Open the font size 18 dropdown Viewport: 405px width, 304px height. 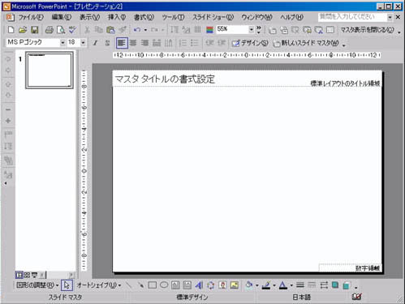[x=83, y=43]
